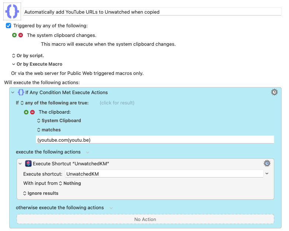
Task: Open the System Clipboard selector
Action: [59, 120]
